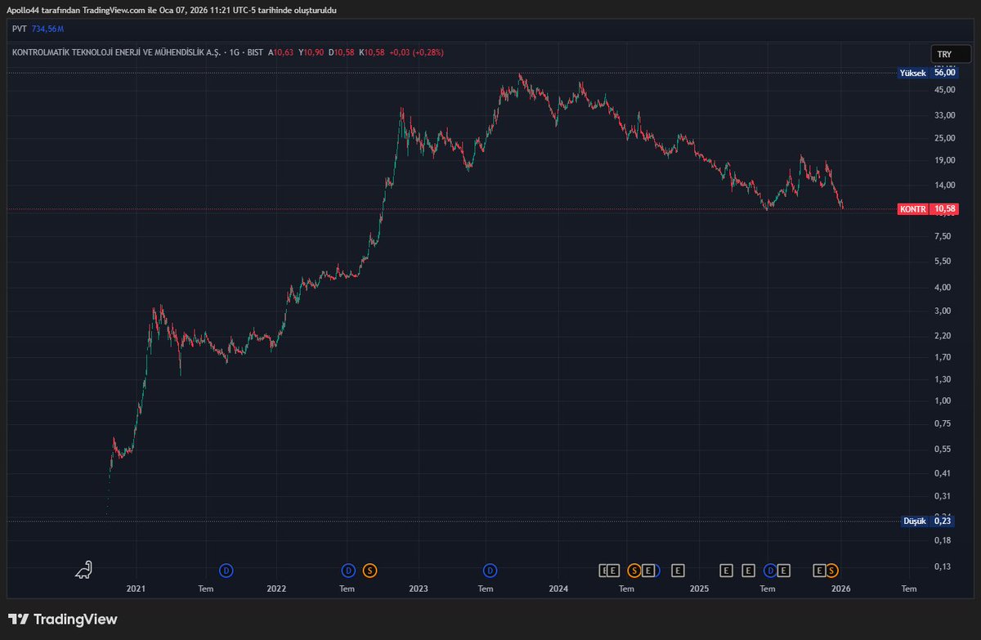Click the 33,00 price axis value
This screenshot has width=981, height=640.
pyautogui.click(x=944, y=115)
